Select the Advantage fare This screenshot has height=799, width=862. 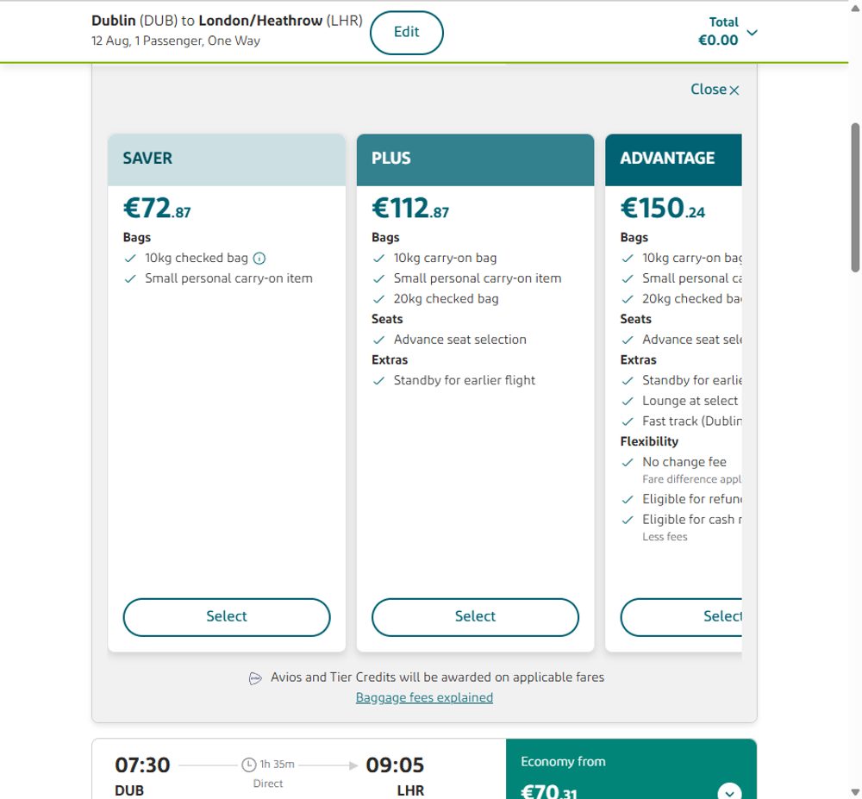681,617
